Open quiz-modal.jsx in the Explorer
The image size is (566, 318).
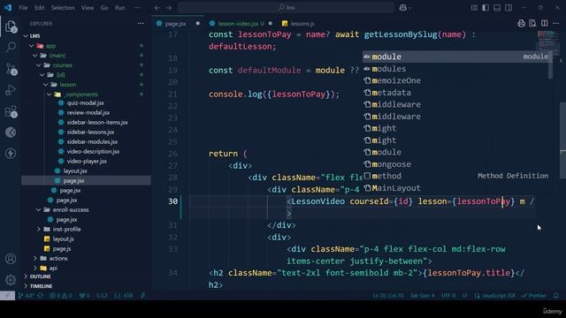(x=86, y=103)
